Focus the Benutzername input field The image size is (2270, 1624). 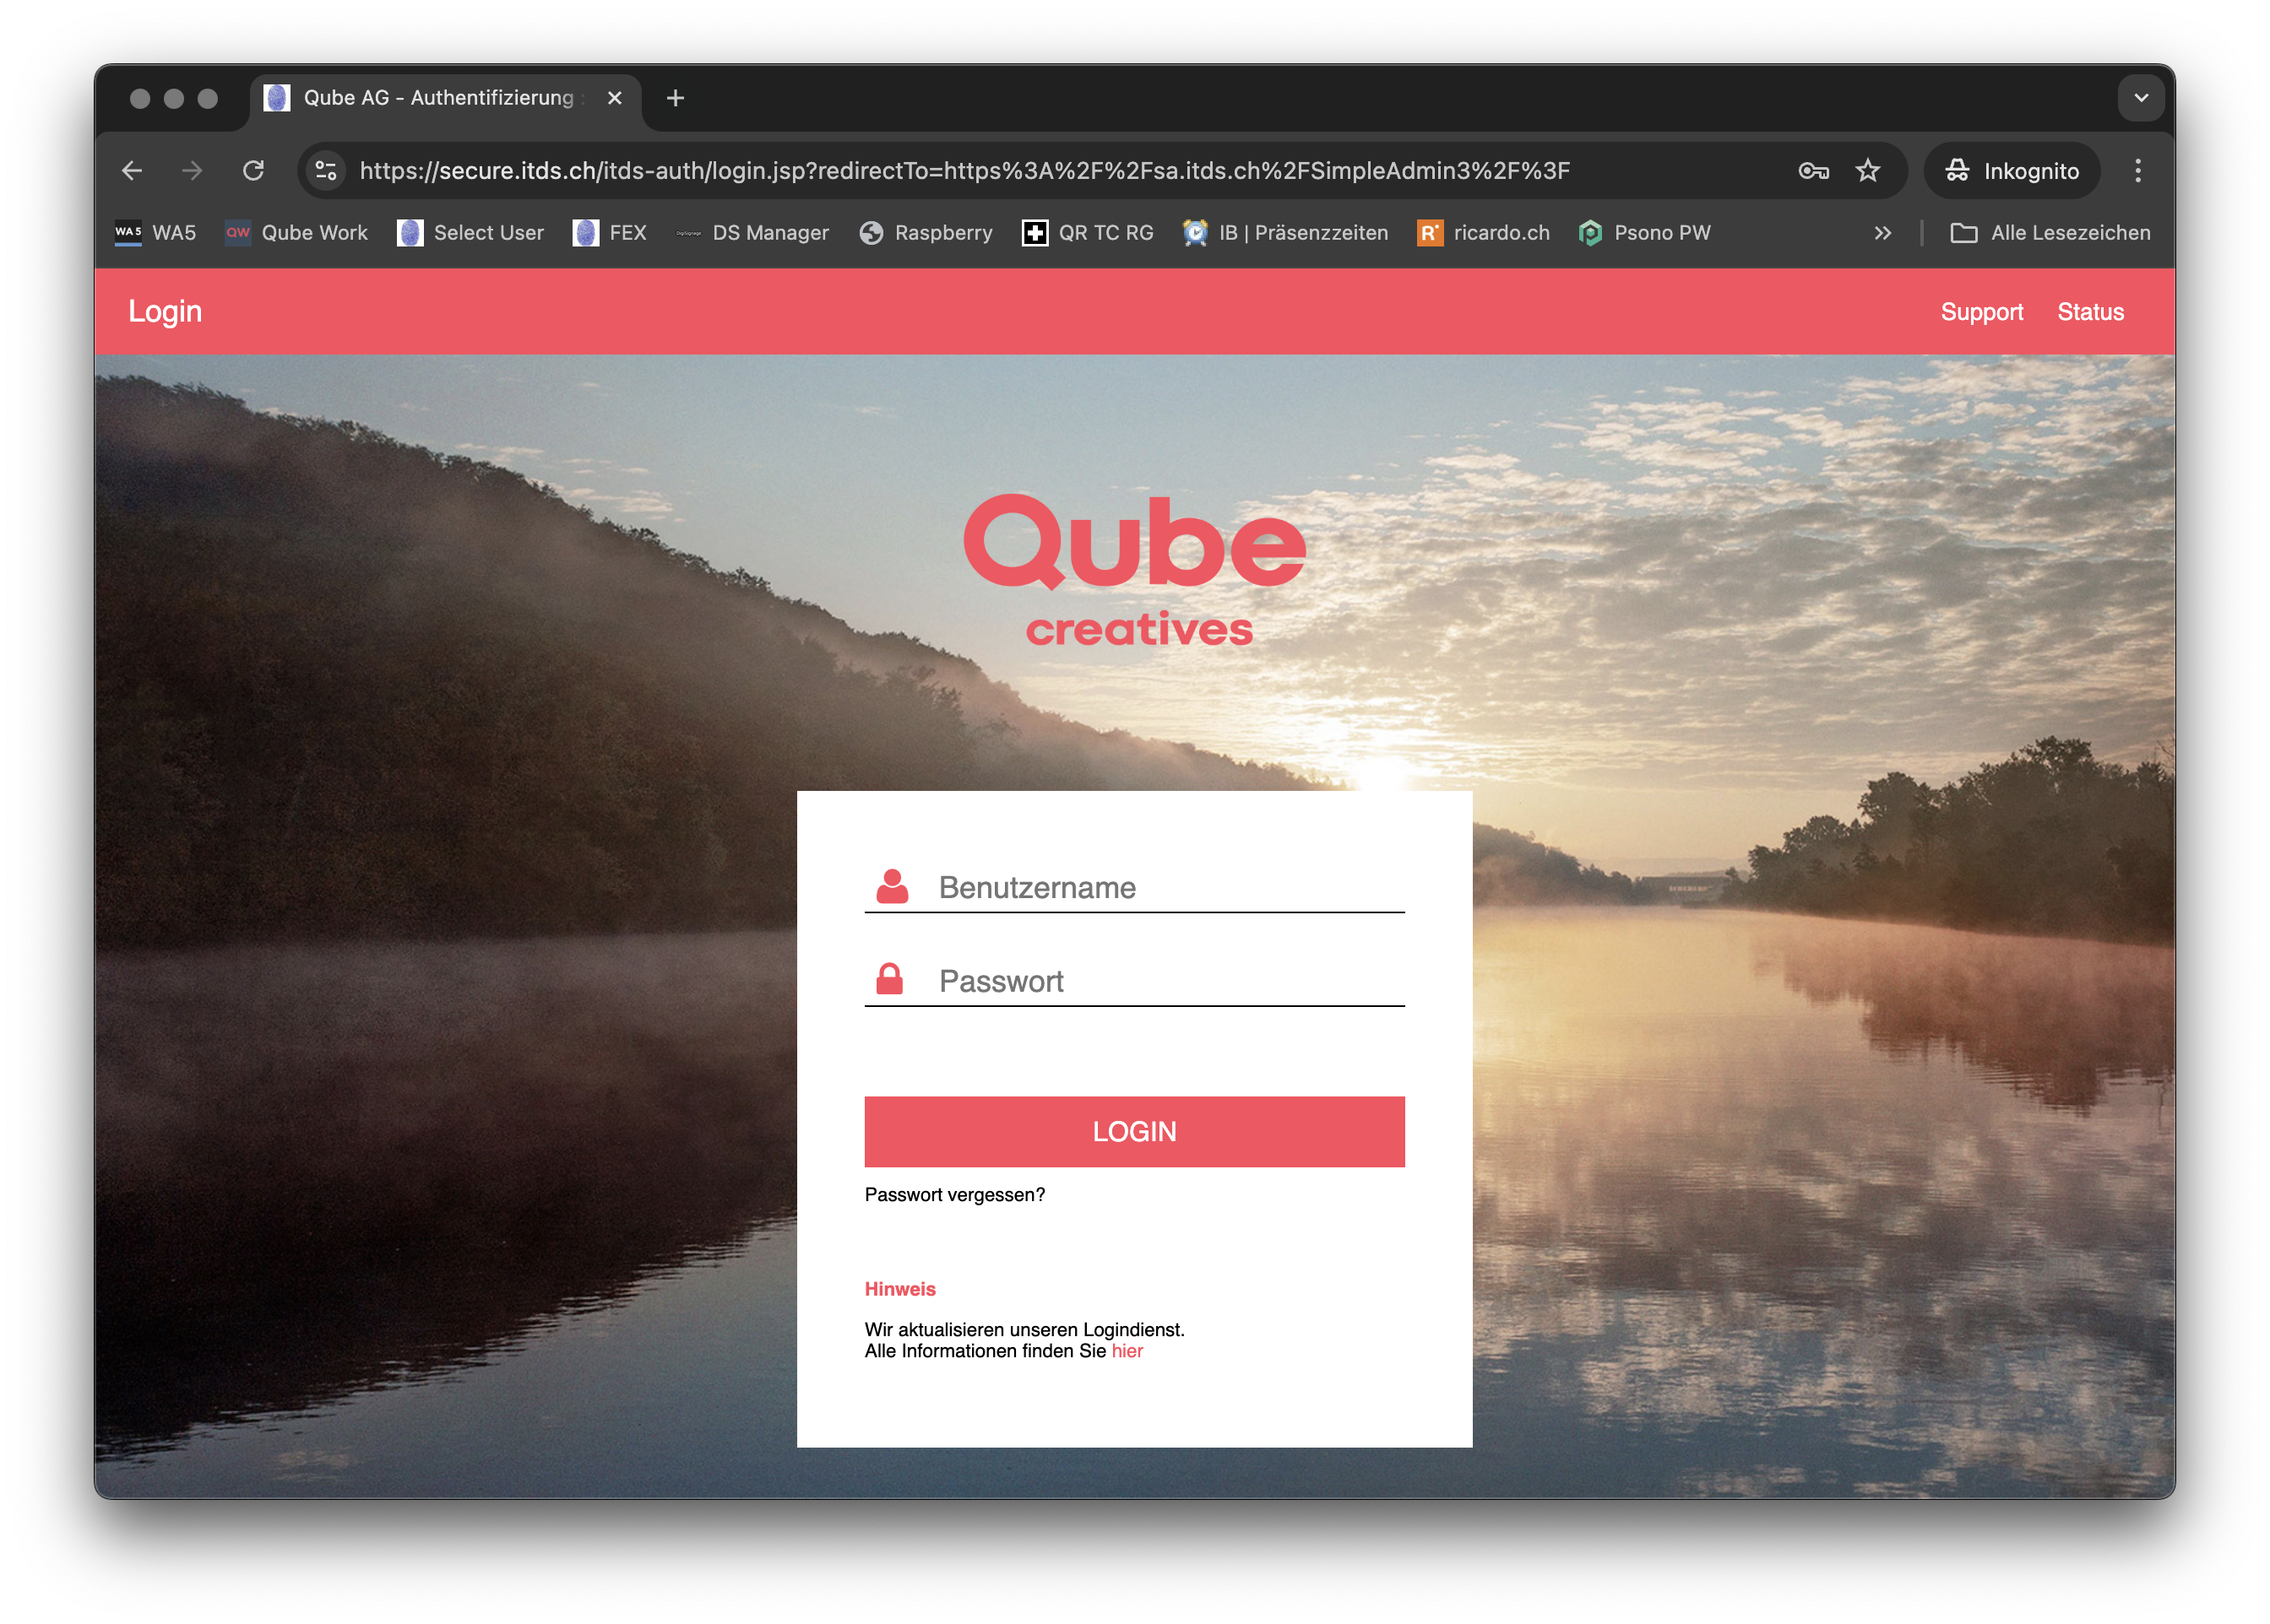[x=1134, y=887]
